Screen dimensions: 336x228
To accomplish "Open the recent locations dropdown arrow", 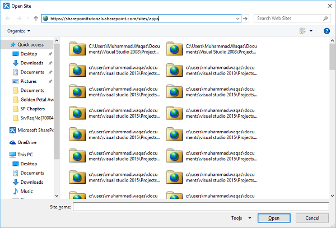I will tap(28, 18).
